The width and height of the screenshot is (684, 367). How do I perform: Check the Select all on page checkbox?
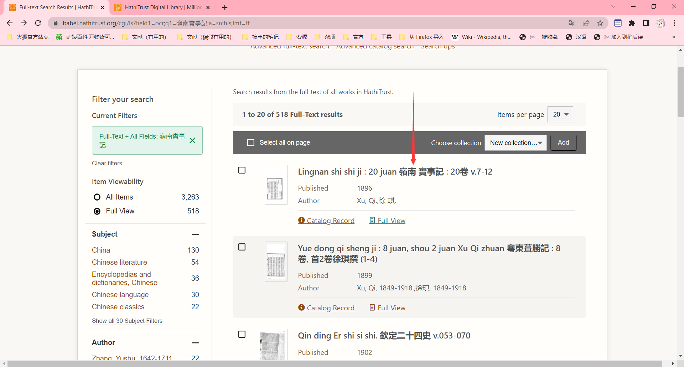click(251, 143)
